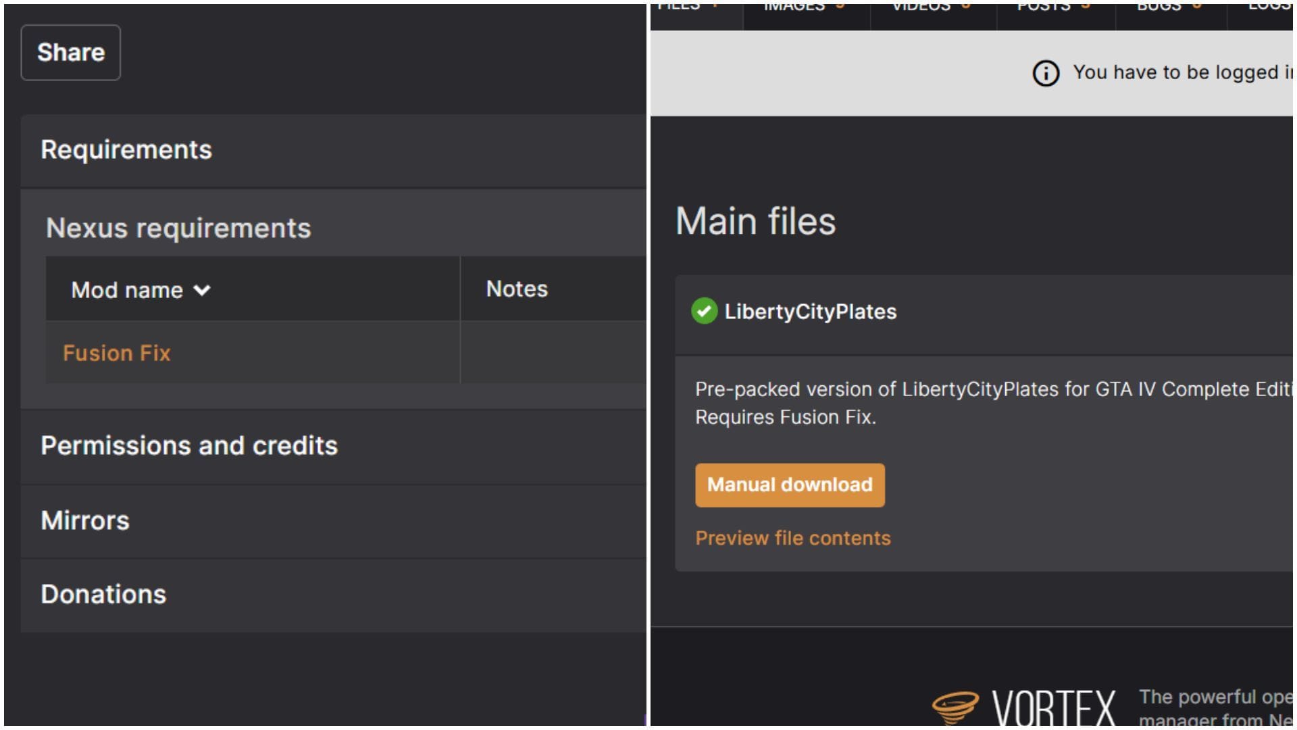The height and width of the screenshot is (730, 1297).
Task: Click the Manual download button
Action: pos(790,485)
